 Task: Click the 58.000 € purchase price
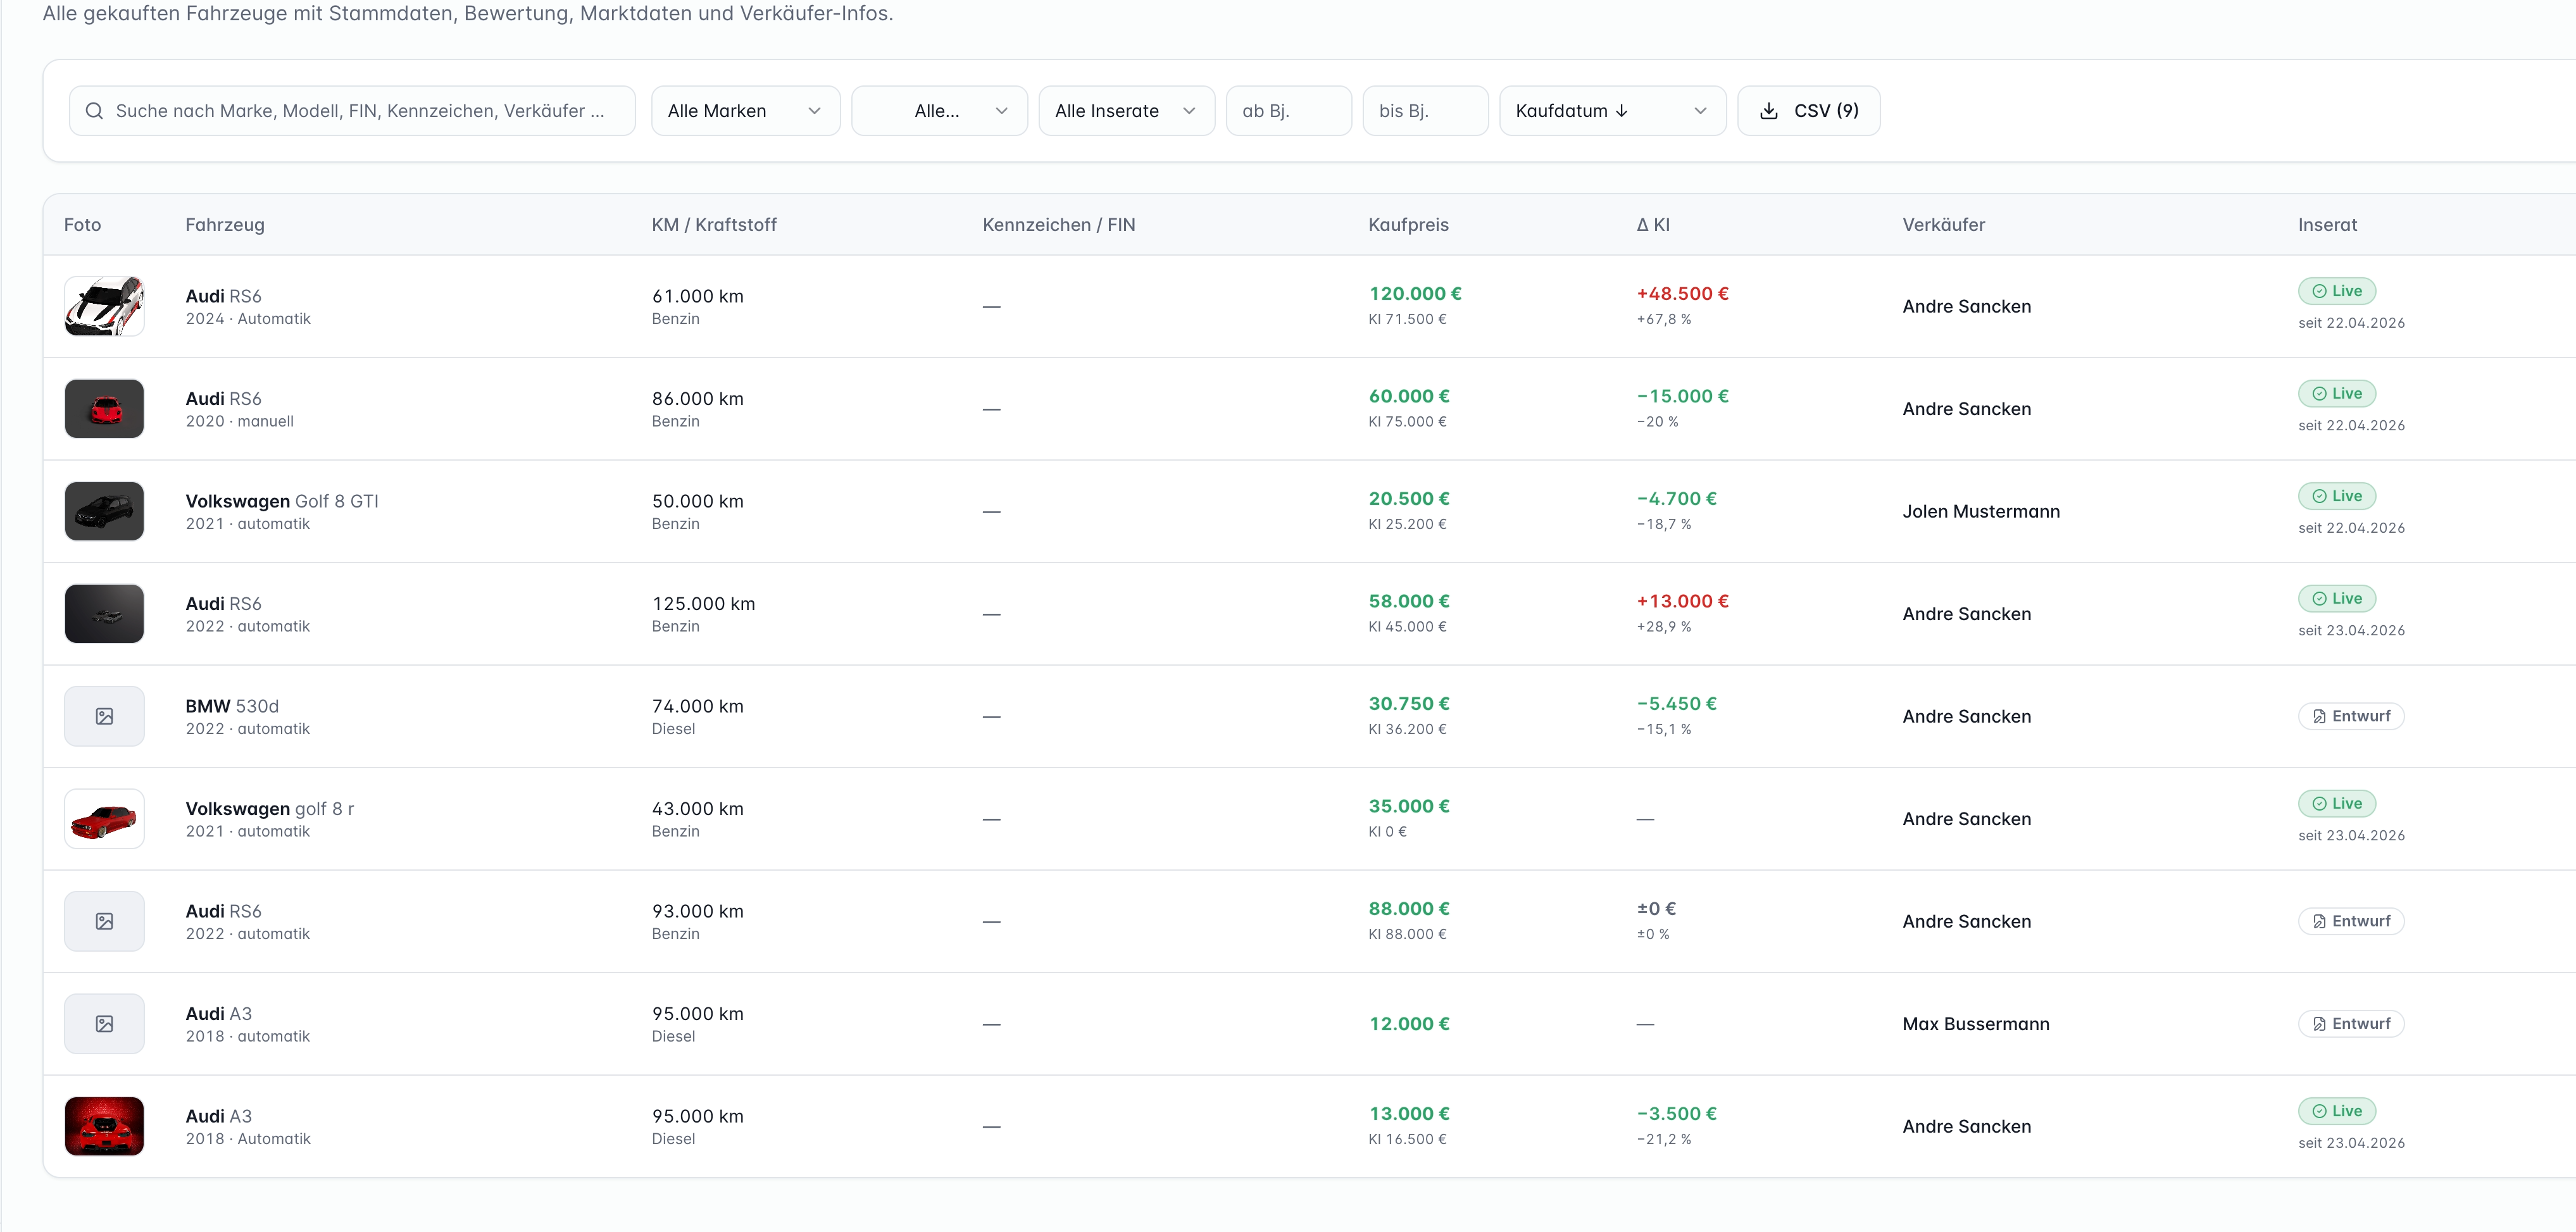click(1409, 601)
